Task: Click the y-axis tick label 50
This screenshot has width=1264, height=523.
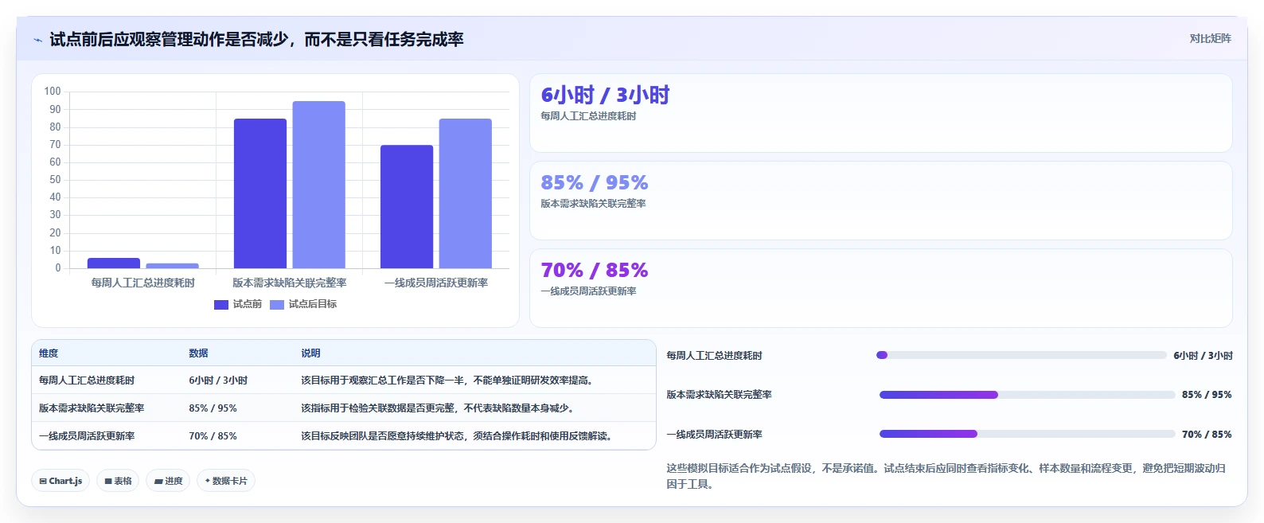Action: [x=55, y=180]
